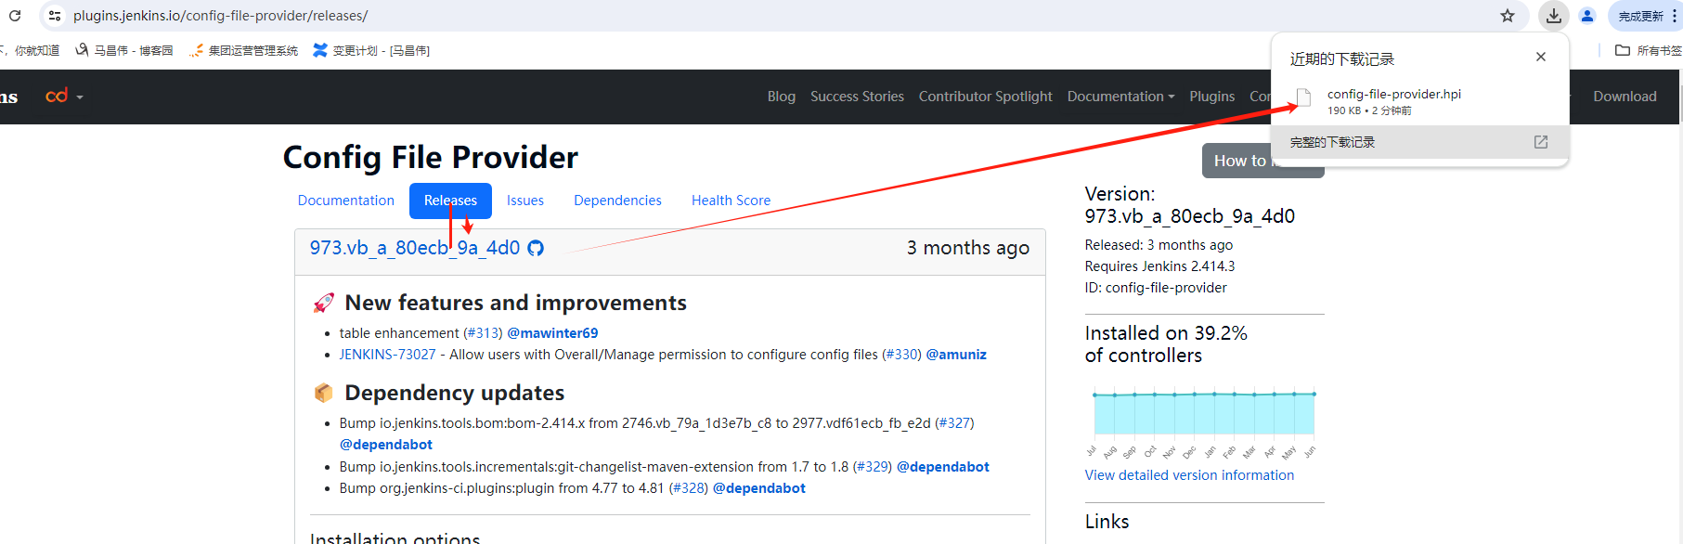Open the Issues tab
This screenshot has width=1683, height=544.
pyautogui.click(x=525, y=201)
